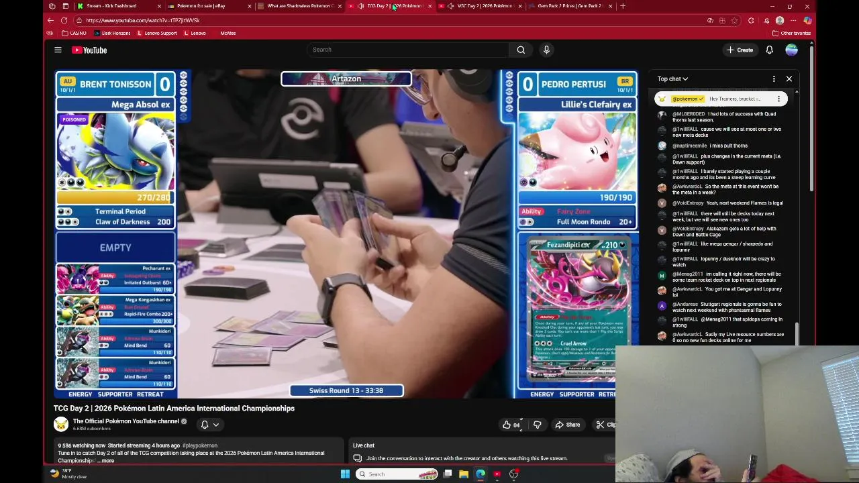Open Task View on the taskbar

click(448, 474)
